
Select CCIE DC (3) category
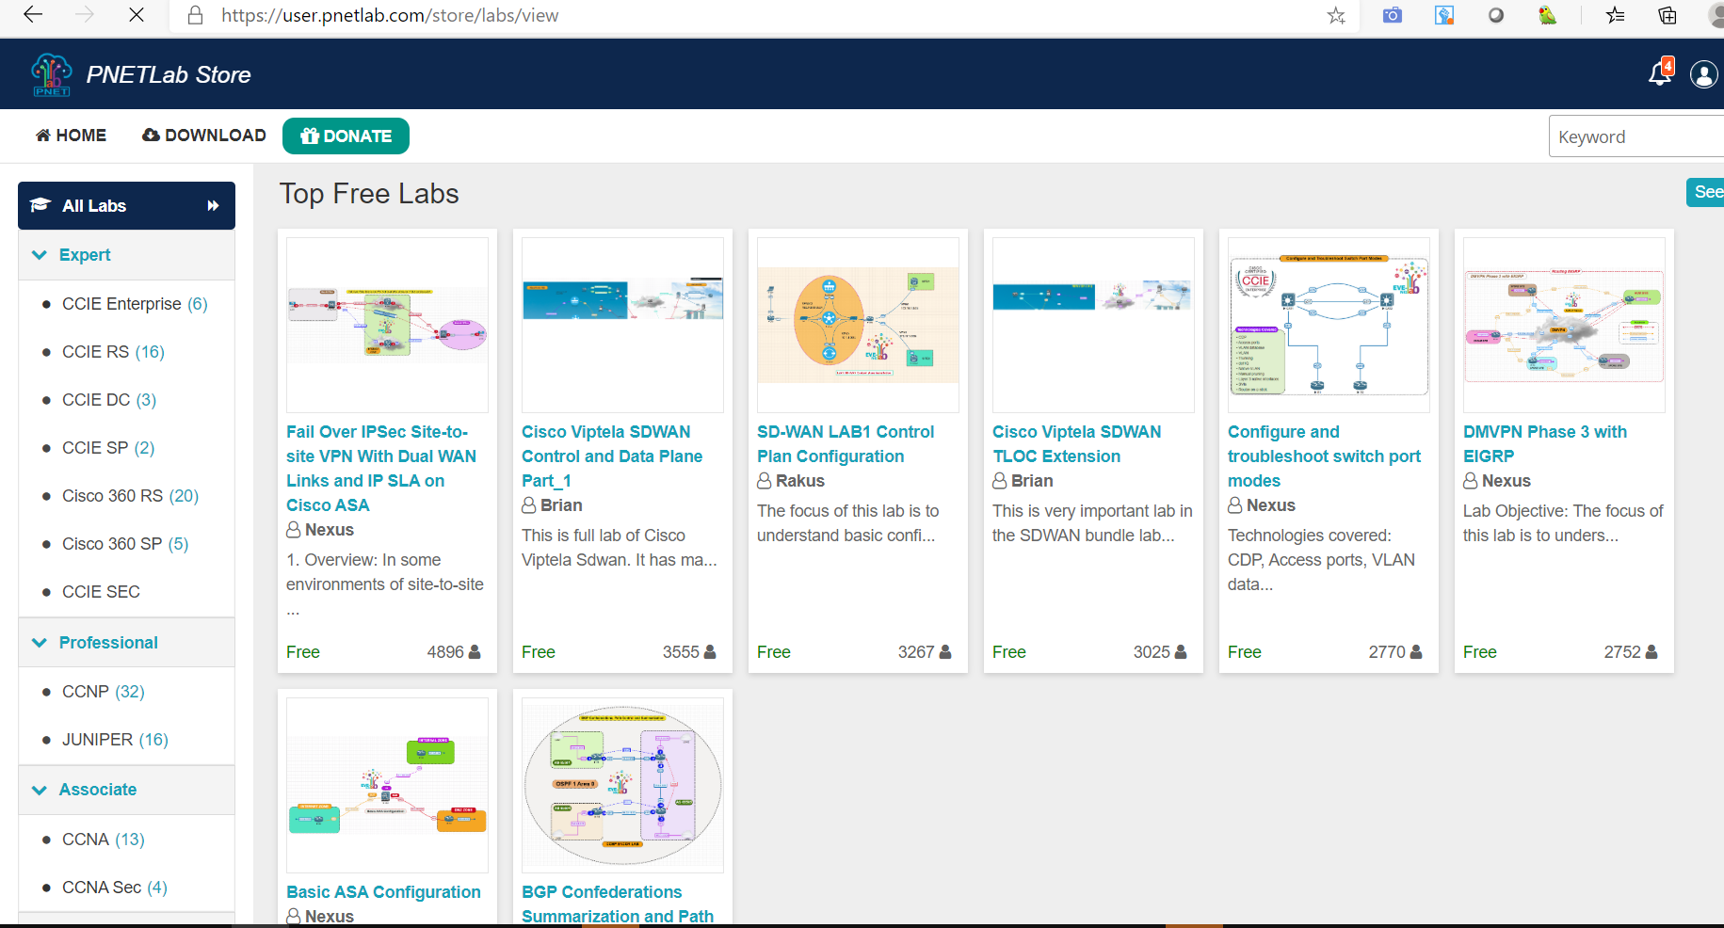click(x=109, y=400)
